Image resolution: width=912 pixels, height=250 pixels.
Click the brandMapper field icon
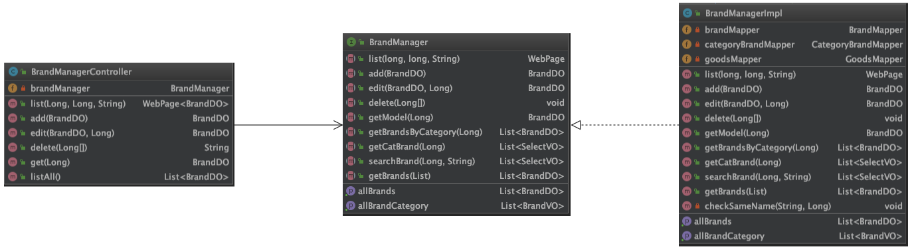coord(687,30)
